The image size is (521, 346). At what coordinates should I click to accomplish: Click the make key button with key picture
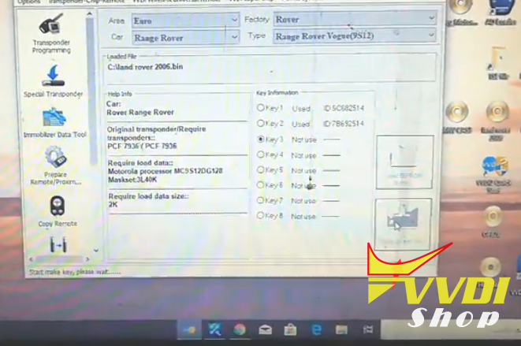click(x=403, y=224)
